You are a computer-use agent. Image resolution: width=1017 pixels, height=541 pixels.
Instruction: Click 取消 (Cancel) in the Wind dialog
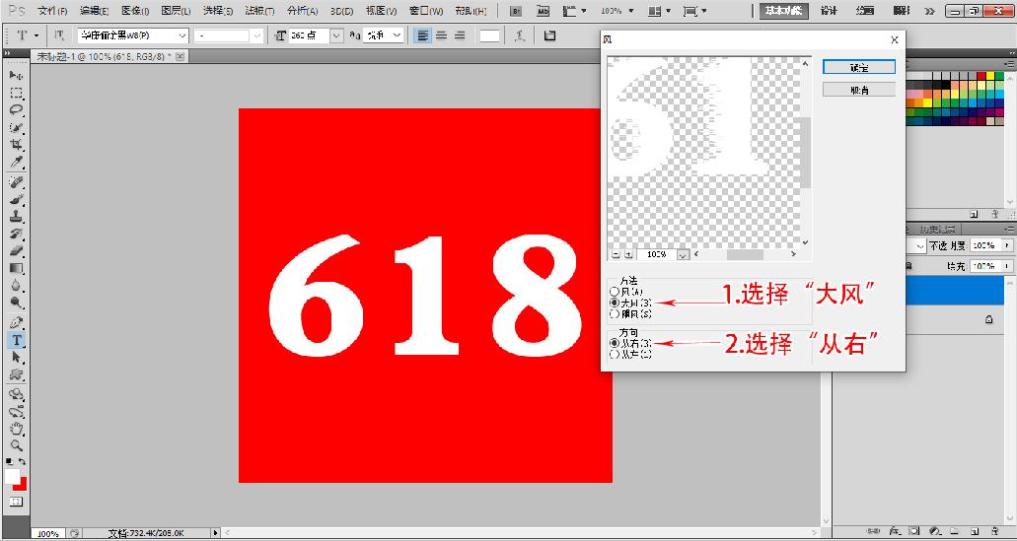(x=858, y=90)
